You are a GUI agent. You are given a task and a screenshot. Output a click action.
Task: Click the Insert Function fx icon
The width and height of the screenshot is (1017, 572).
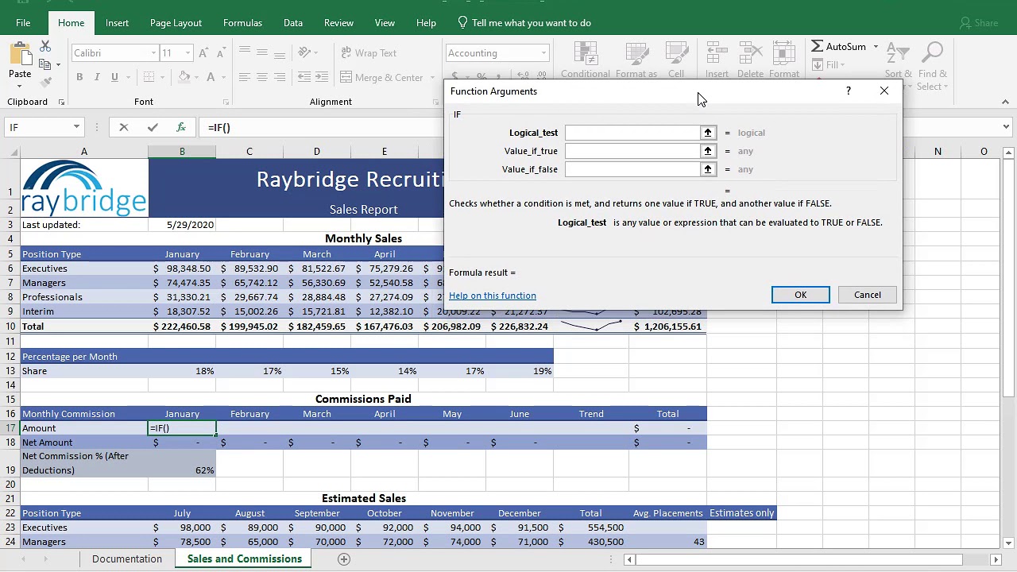[181, 127]
